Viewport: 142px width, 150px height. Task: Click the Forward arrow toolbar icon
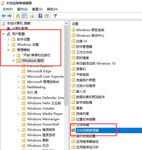pyautogui.click(x=10, y=16)
